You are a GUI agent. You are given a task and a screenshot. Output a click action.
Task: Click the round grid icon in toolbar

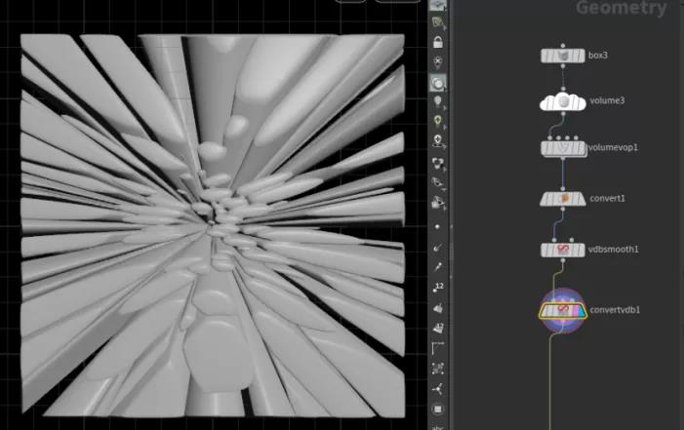(437, 410)
